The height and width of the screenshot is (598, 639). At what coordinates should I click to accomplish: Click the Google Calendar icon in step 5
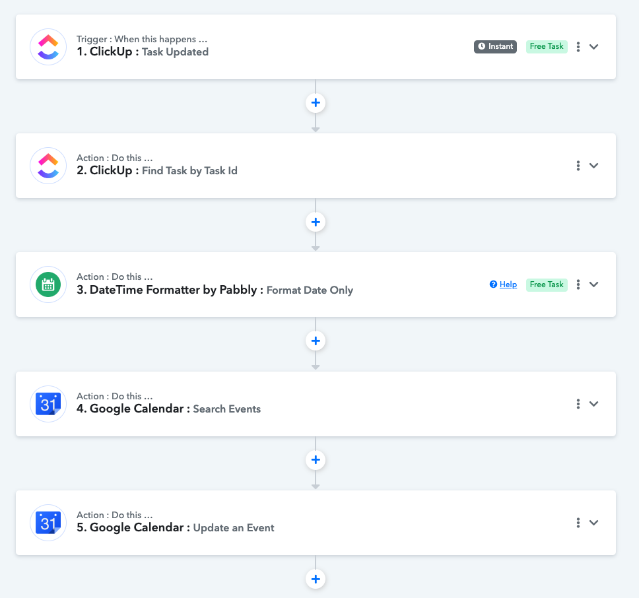[x=48, y=523]
